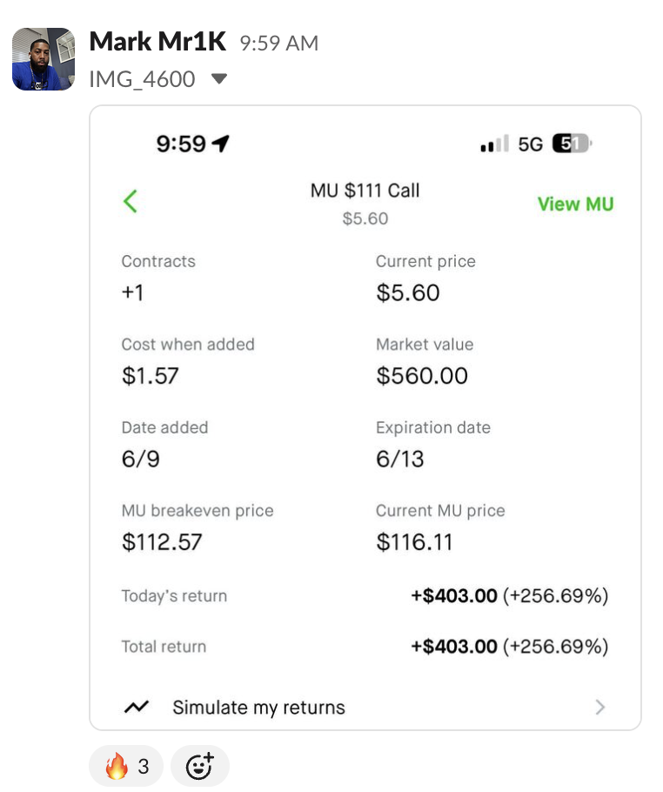Expand Simulate my returns right chevron
Screen dimensions: 663x792
599,708
